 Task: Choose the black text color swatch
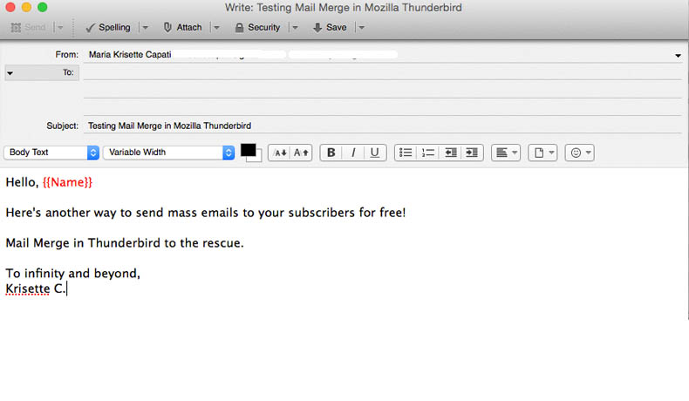(x=248, y=150)
